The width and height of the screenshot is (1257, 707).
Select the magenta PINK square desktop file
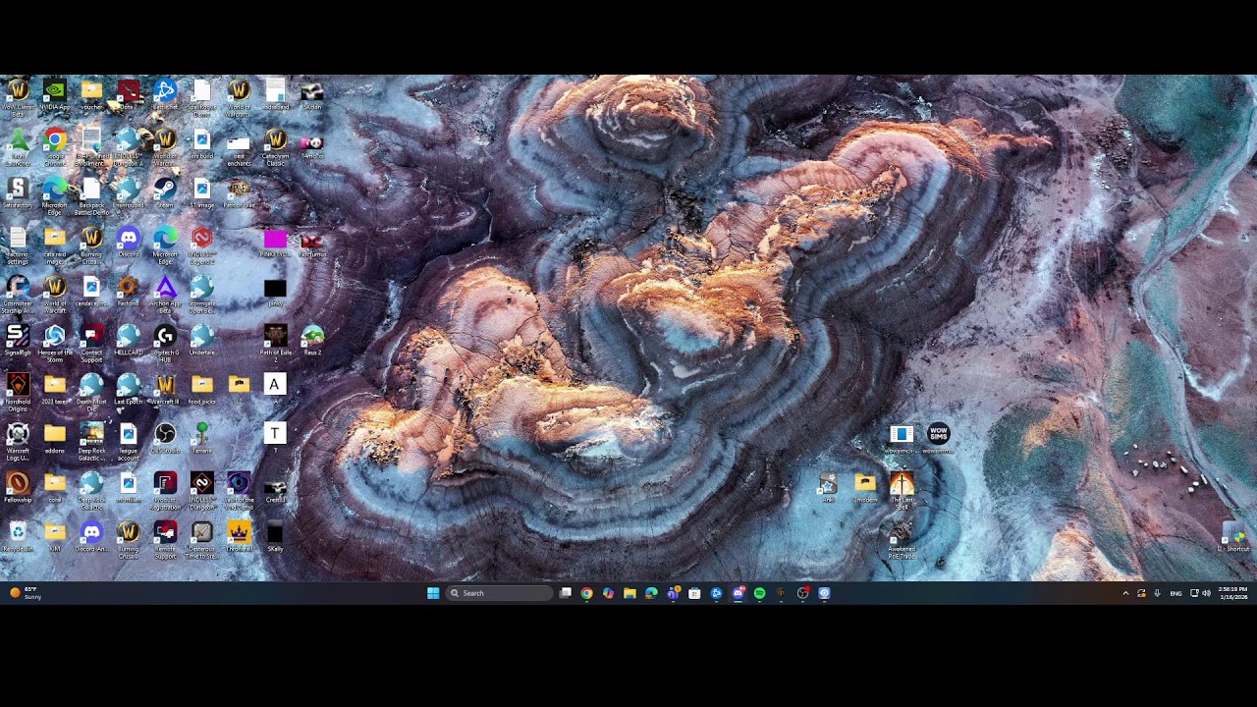pyautogui.click(x=275, y=243)
